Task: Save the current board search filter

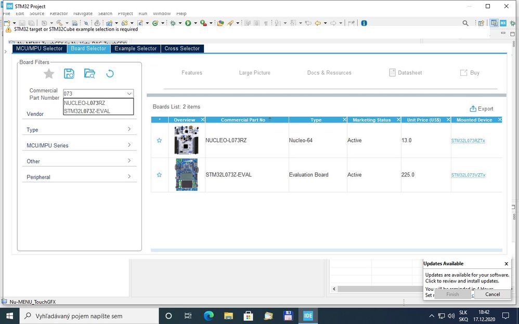Action: coord(69,73)
